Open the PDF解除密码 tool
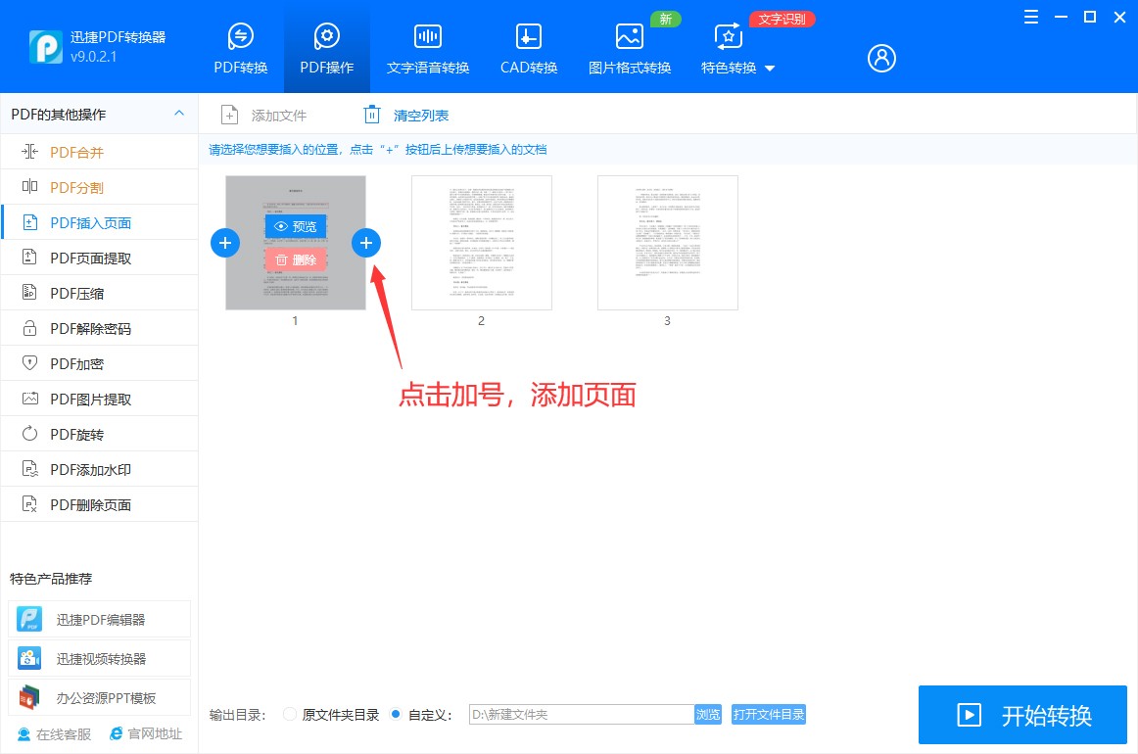The width and height of the screenshot is (1138, 754). click(88, 328)
